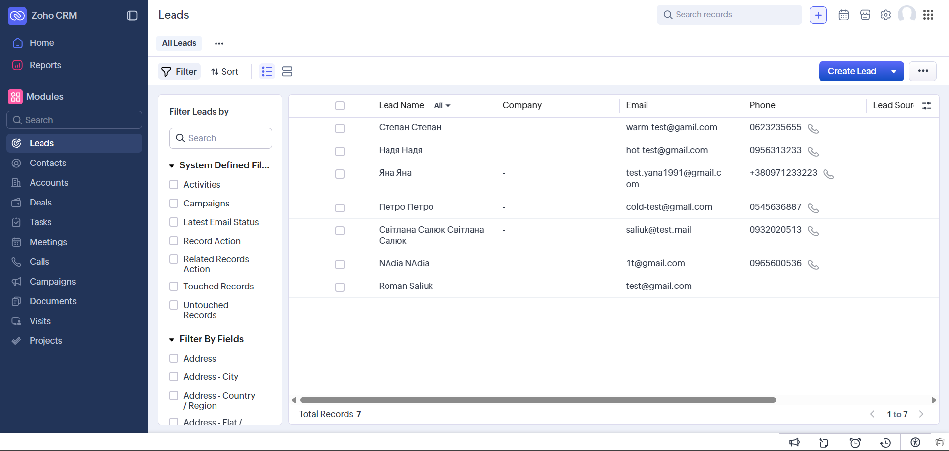Switch to list view icon
The height and width of the screenshot is (451, 949).
(x=267, y=71)
